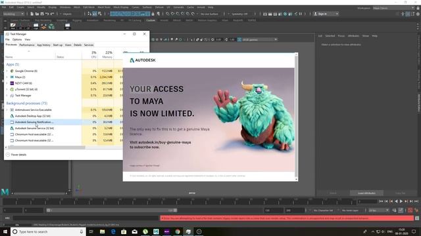Click the play forward button in Maya
This screenshot has height=236, width=421.
(x=401, y=201)
